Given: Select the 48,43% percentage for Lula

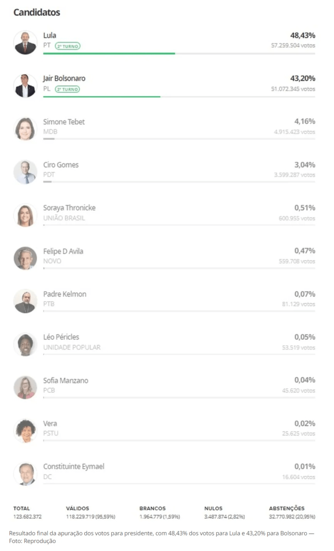Looking at the screenshot, I should (x=303, y=35).
